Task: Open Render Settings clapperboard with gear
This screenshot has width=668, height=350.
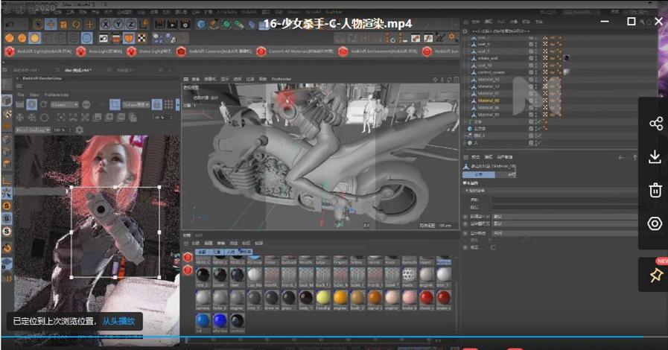Action: [185, 25]
